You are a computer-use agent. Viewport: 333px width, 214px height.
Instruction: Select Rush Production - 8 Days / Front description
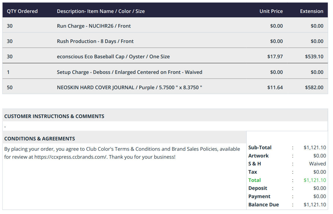pyautogui.click(x=95, y=41)
